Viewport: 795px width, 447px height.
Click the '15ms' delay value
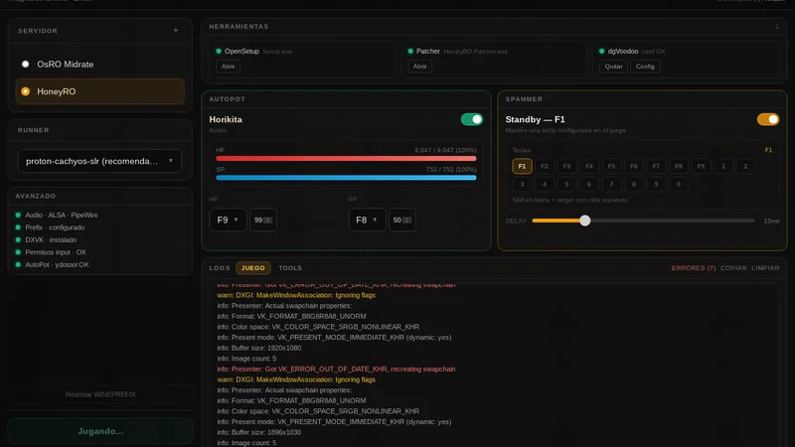(771, 221)
